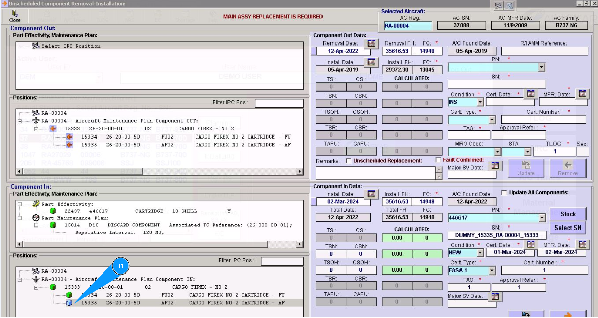Open calendar for Component Out Install Date
Screen dimensions: 598x318
point(372,62)
